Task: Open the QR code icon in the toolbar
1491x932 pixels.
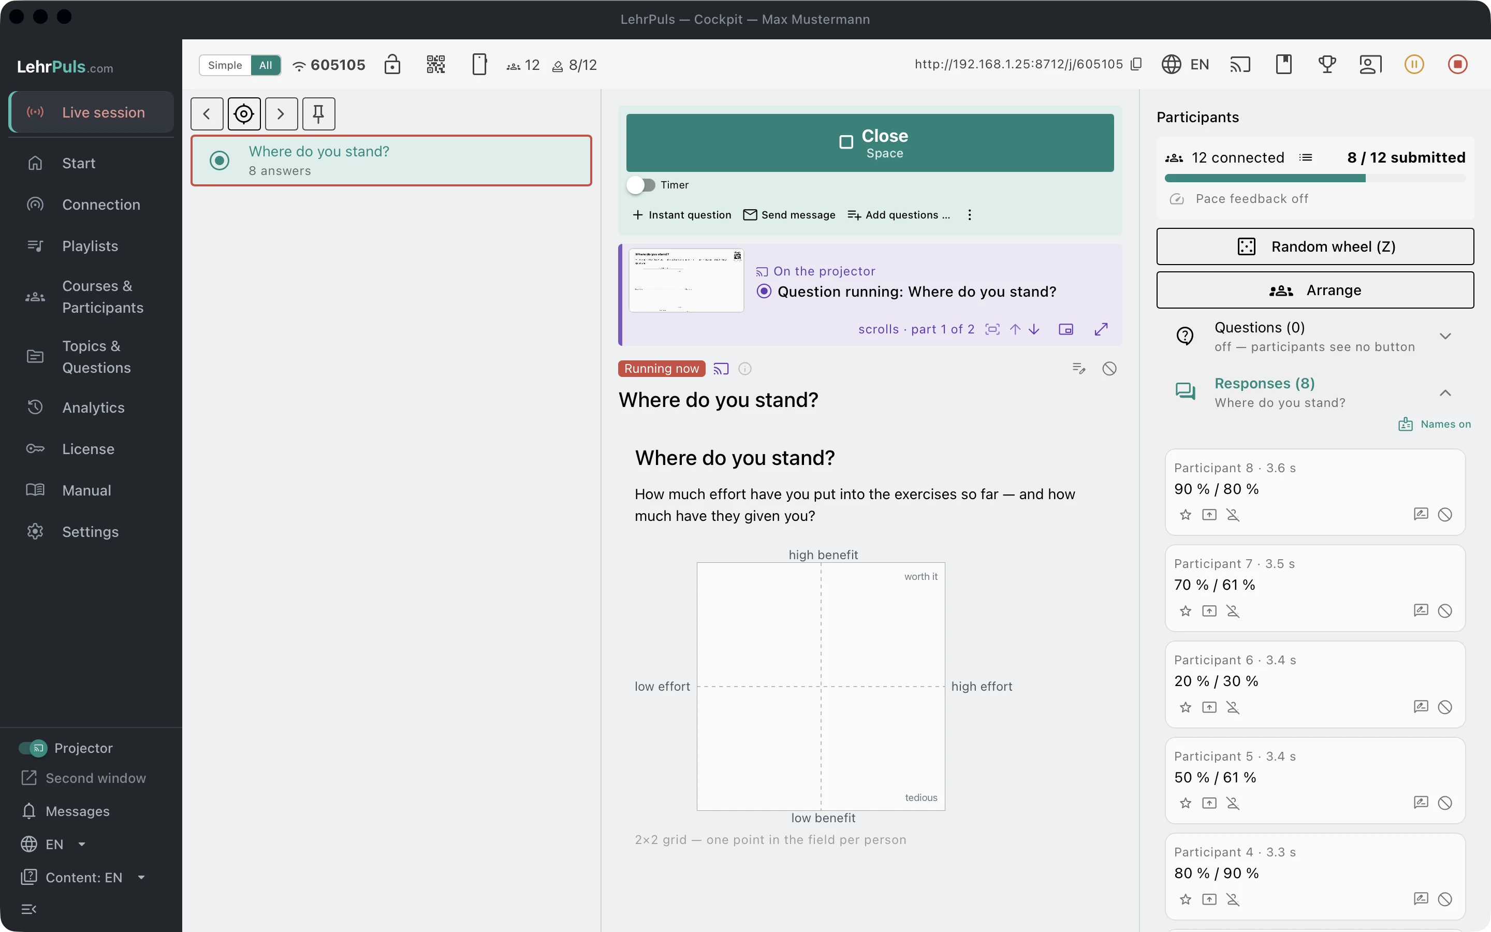Action: point(435,64)
